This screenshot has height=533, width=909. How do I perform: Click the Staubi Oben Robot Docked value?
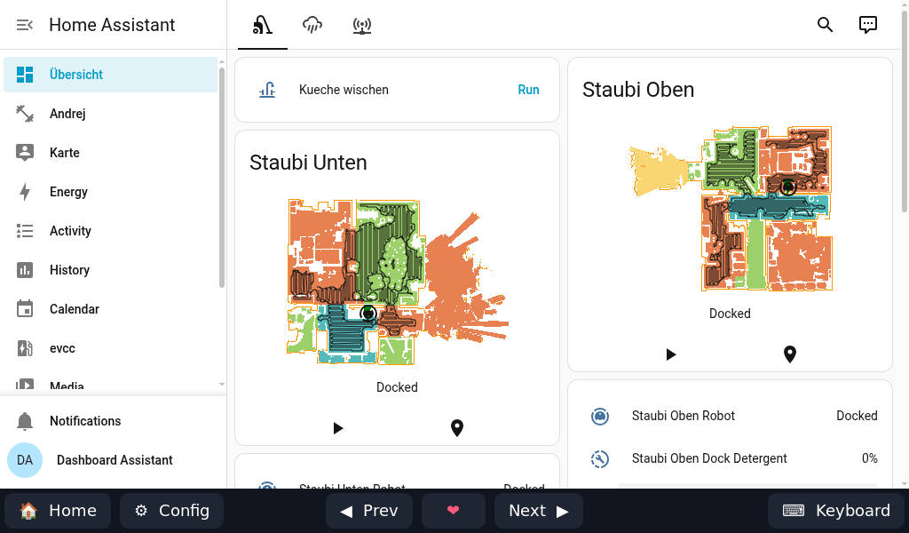pyautogui.click(x=857, y=416)
